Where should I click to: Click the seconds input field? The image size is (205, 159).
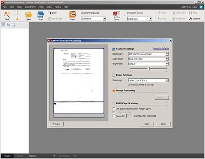click(x=129, y=116)
